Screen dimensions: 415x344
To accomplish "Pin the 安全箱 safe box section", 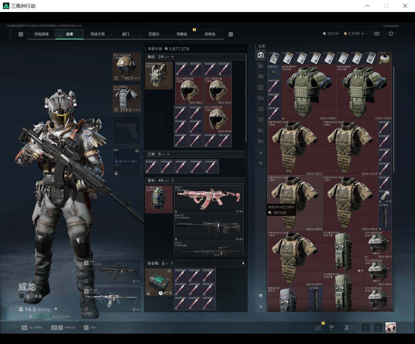I will click(x=243, y=264).
